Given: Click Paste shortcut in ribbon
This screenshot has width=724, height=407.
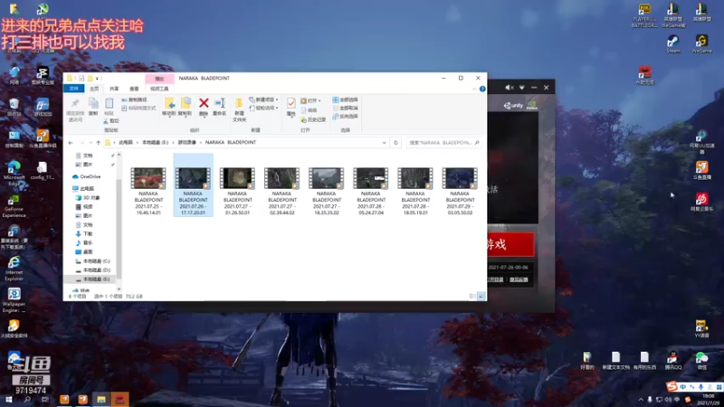Looking at the screenshot, I should [138, 108].
